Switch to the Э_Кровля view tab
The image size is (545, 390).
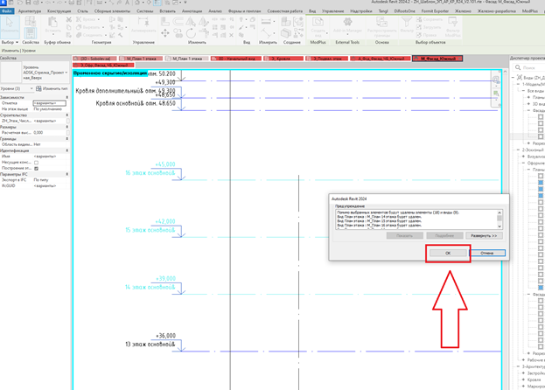pyautogui.click(x=283, y=59)
